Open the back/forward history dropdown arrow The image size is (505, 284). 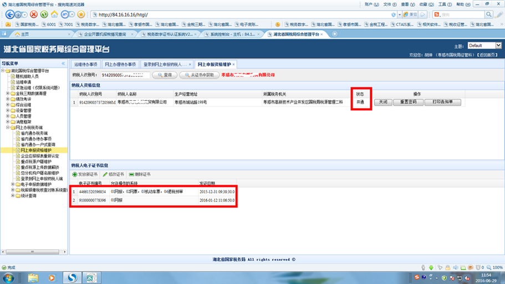click(x=24, y=15)
